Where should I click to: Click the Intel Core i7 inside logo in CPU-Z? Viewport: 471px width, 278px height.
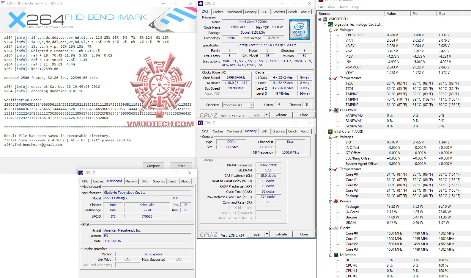(x=299, y=30)
